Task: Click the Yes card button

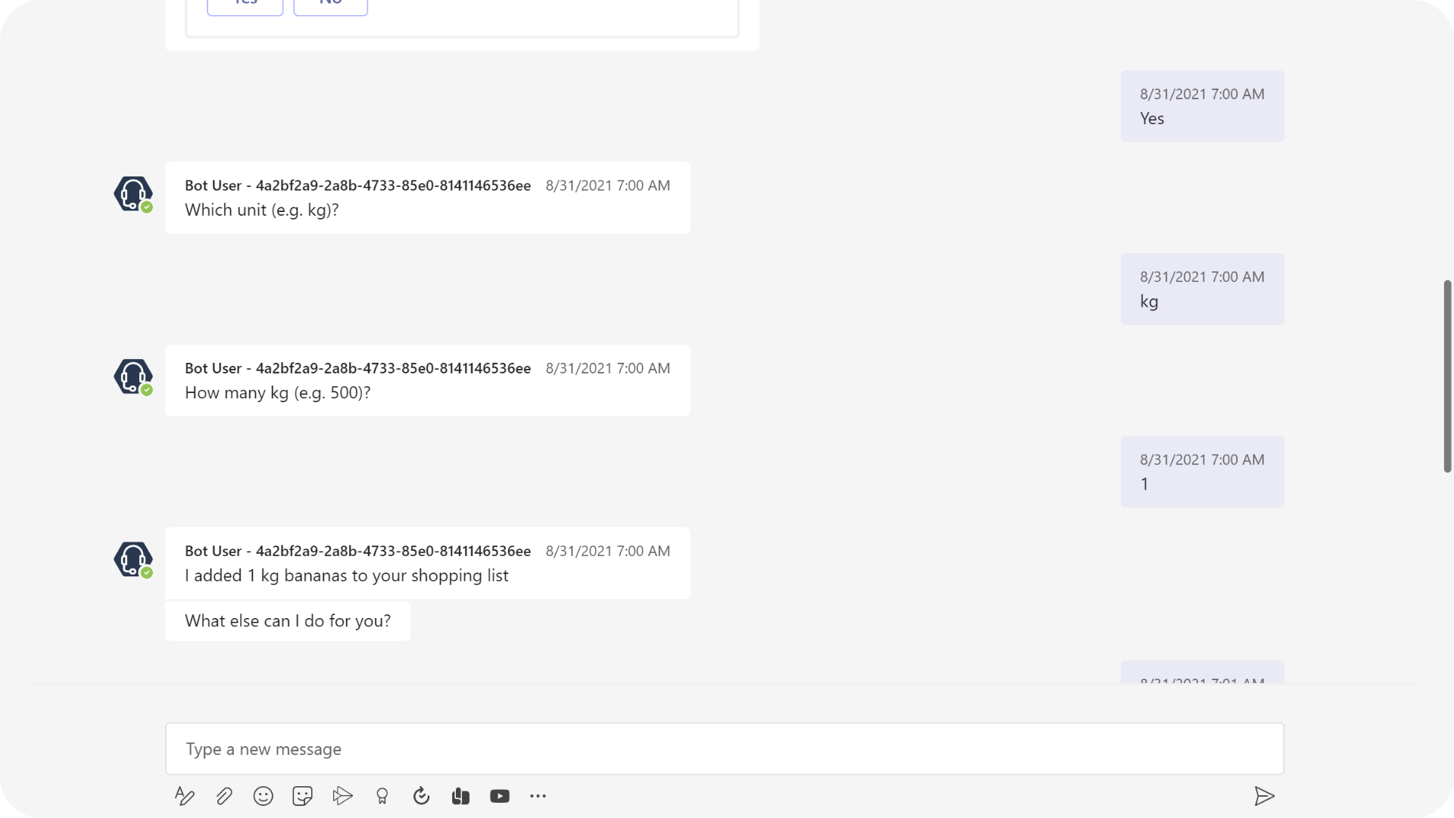Action: coord(244,6)
